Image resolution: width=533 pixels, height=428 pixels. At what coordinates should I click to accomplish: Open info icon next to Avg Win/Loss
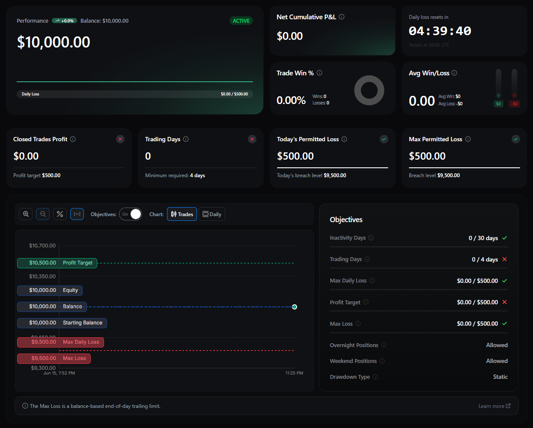(x=454, y=73)
